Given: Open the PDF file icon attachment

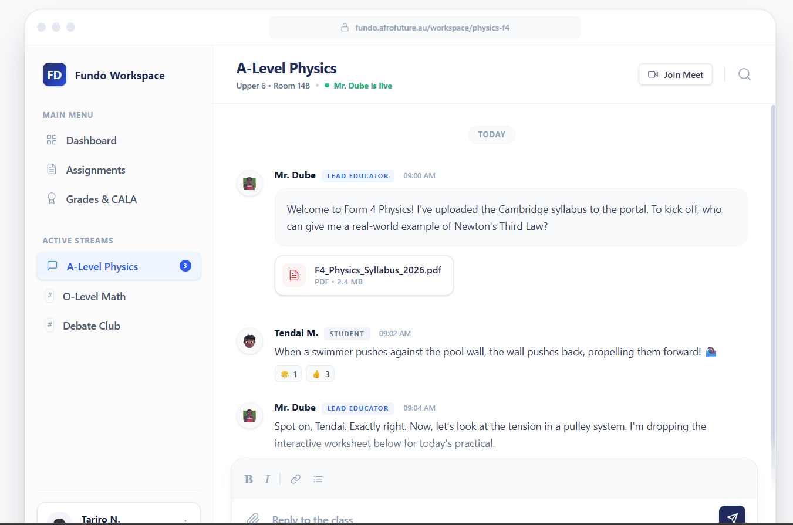Looking at the screenshot, I should (x=294, y=275).
